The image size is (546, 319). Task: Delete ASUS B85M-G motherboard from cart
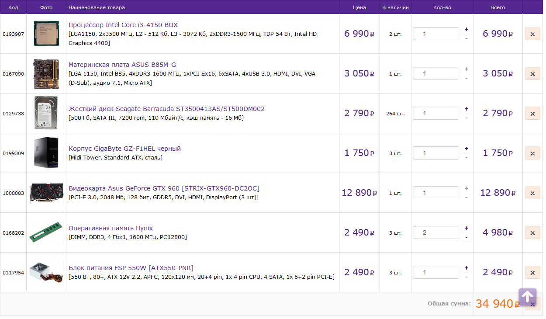[532, 74]
